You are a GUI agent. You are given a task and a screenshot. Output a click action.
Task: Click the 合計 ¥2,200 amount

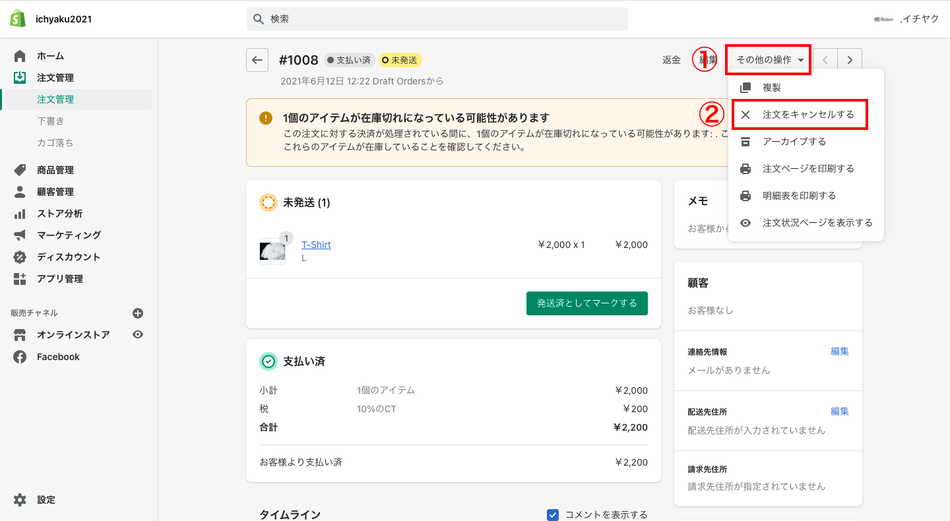(x=631, y=427)
